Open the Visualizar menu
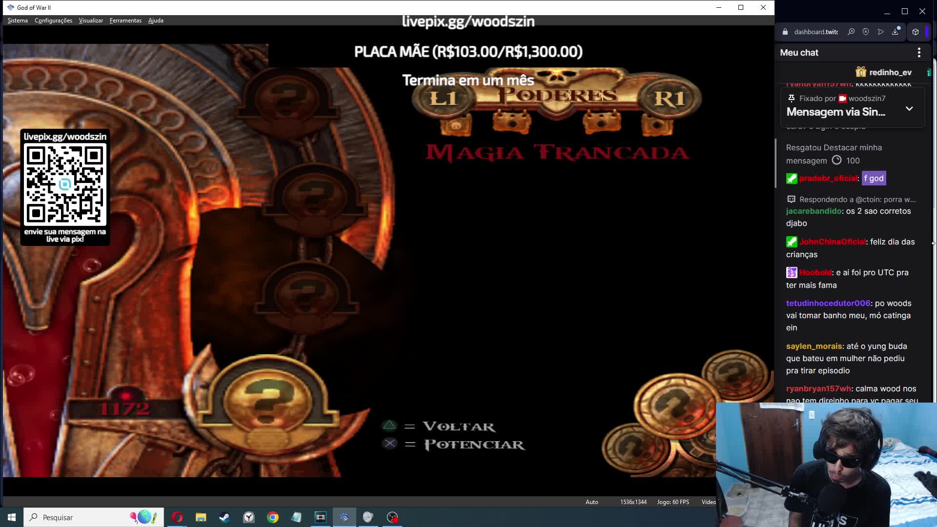 pos(91,20)
